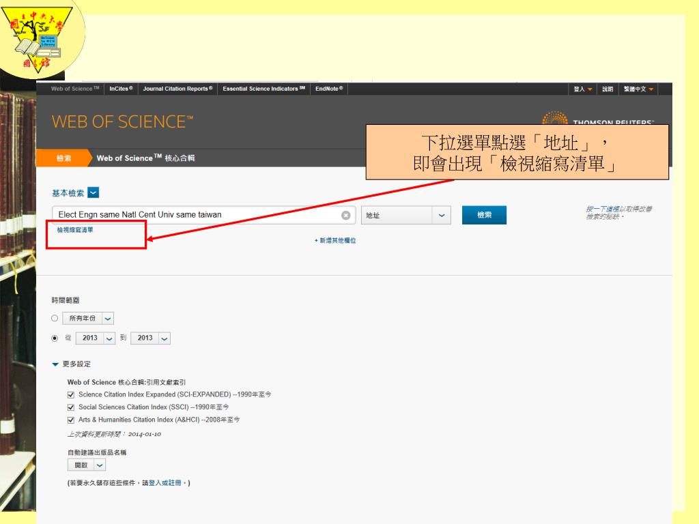Select the 所有年份 radio button
The width and height of the screenshot is (699, 524).
(55, 318)
